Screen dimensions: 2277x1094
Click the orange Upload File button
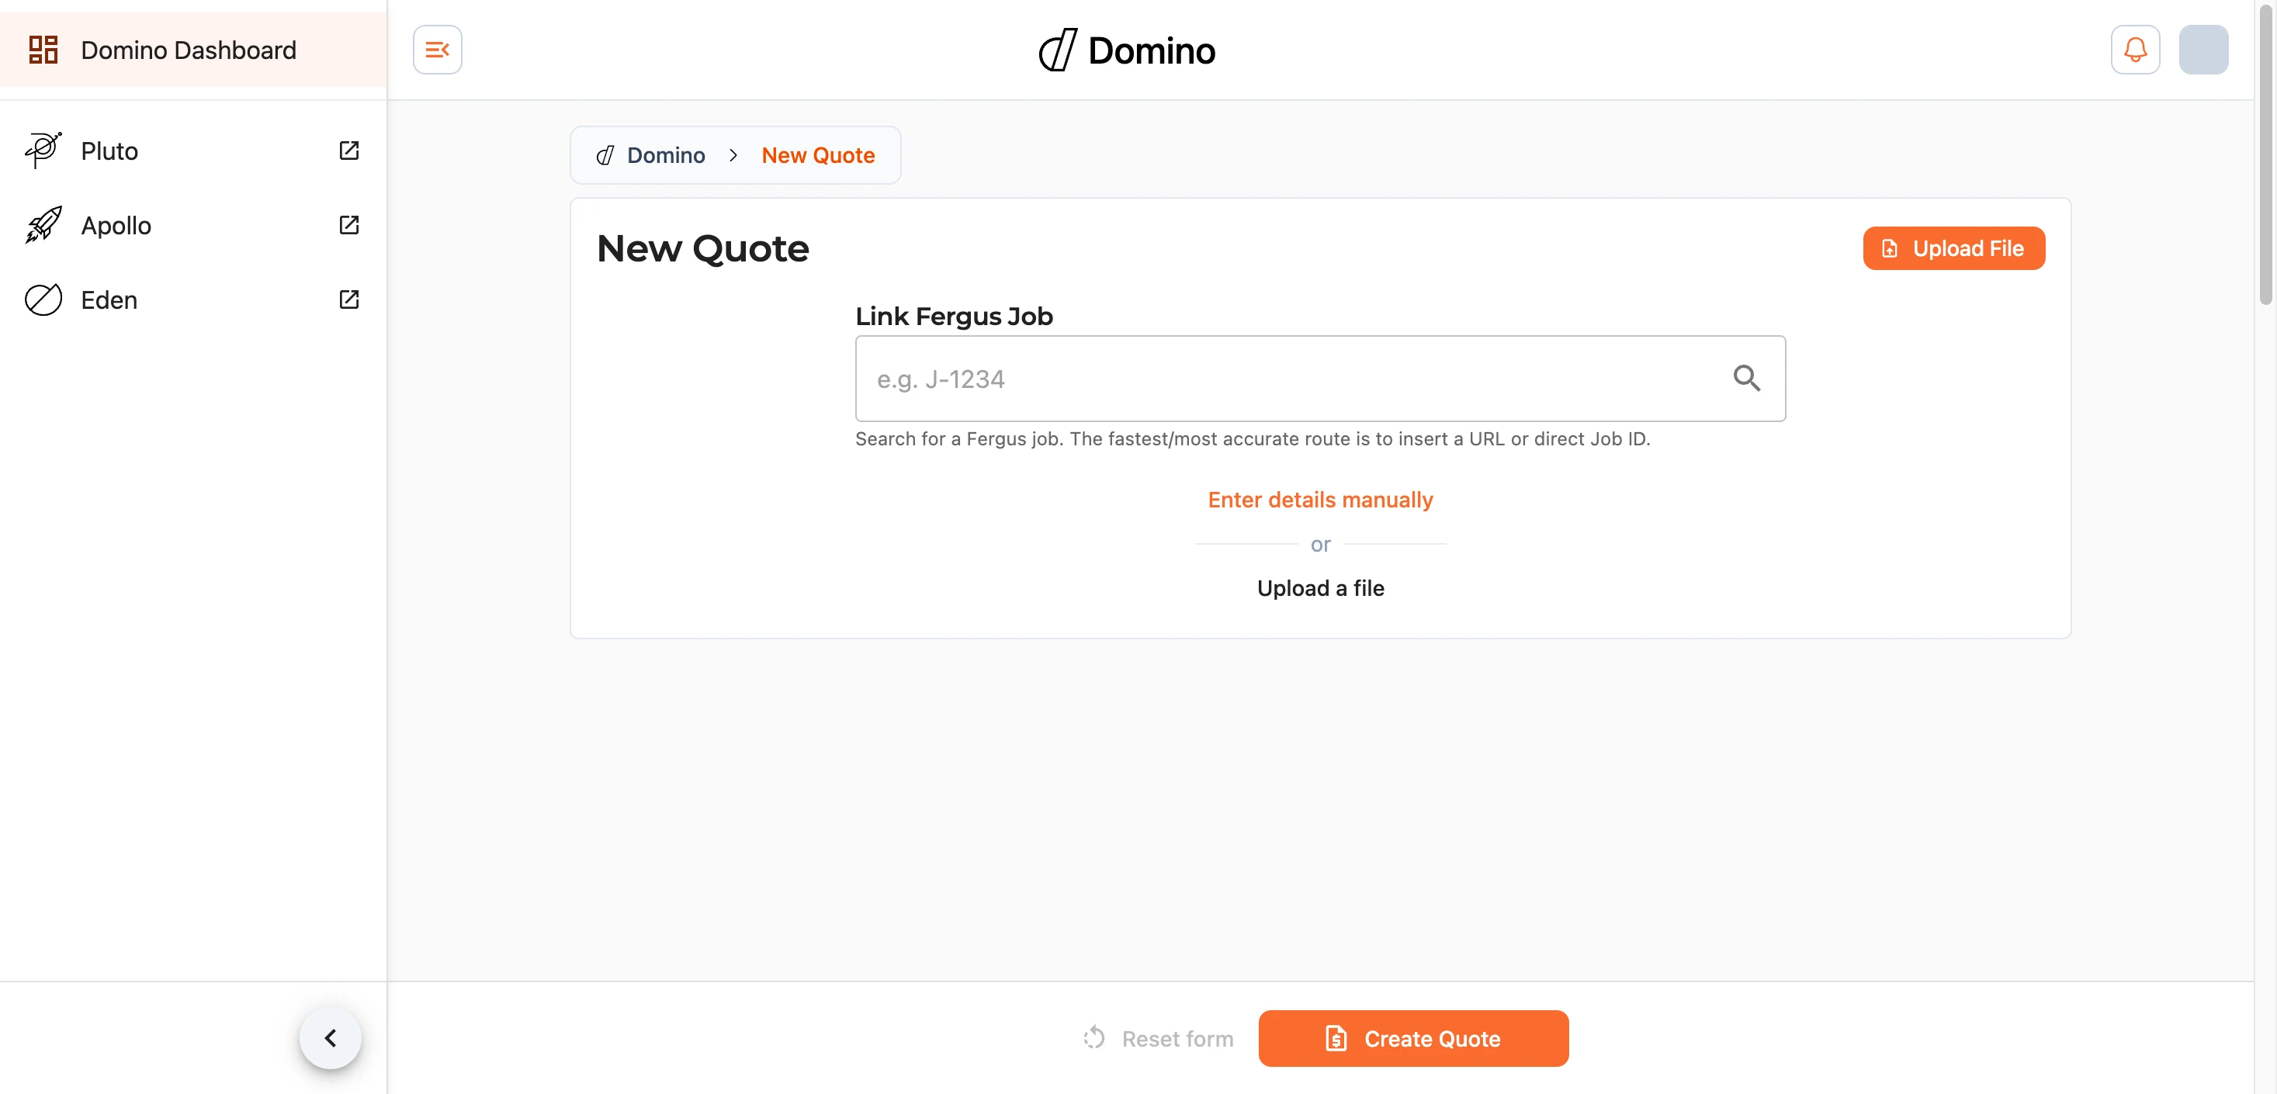[x=1953, y=248]
